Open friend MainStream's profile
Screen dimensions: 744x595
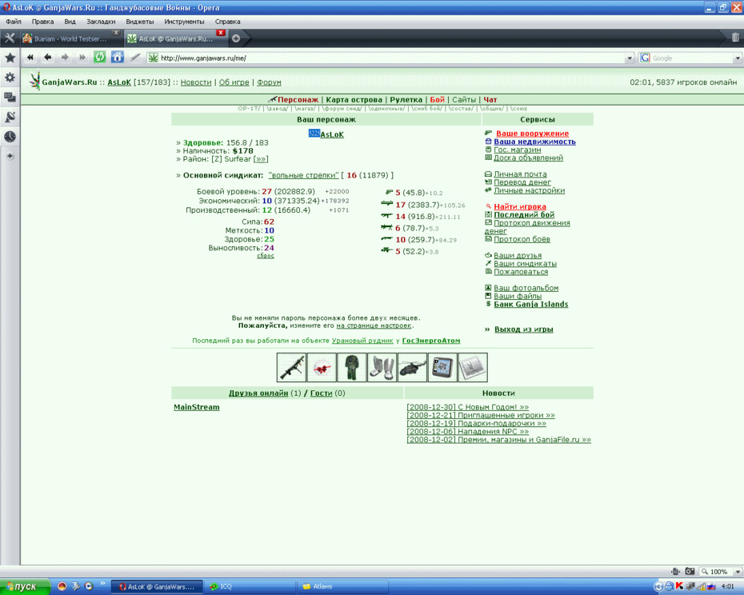(x=197, y=407)
